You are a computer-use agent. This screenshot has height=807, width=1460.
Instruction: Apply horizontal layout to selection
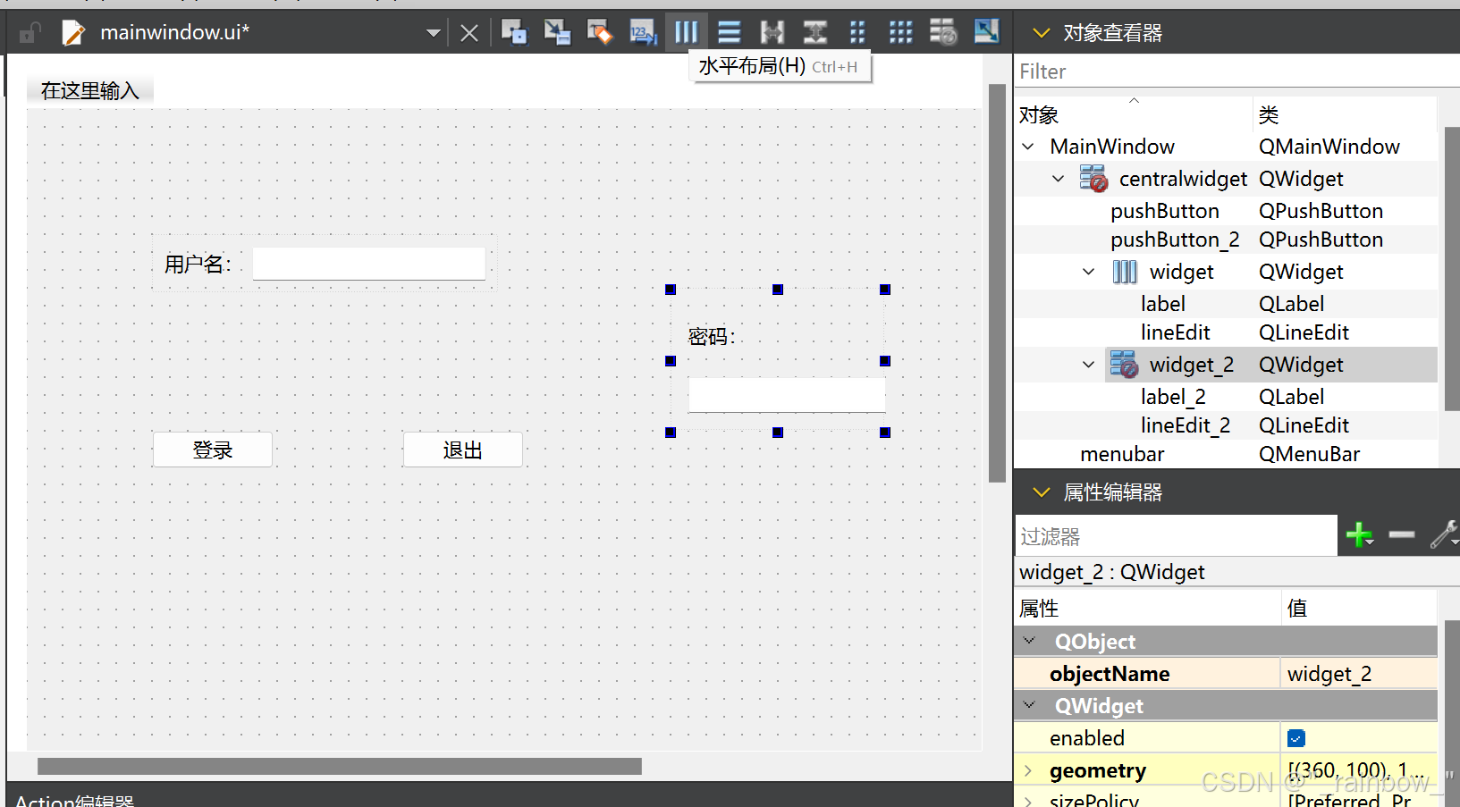tap(687, 32)
